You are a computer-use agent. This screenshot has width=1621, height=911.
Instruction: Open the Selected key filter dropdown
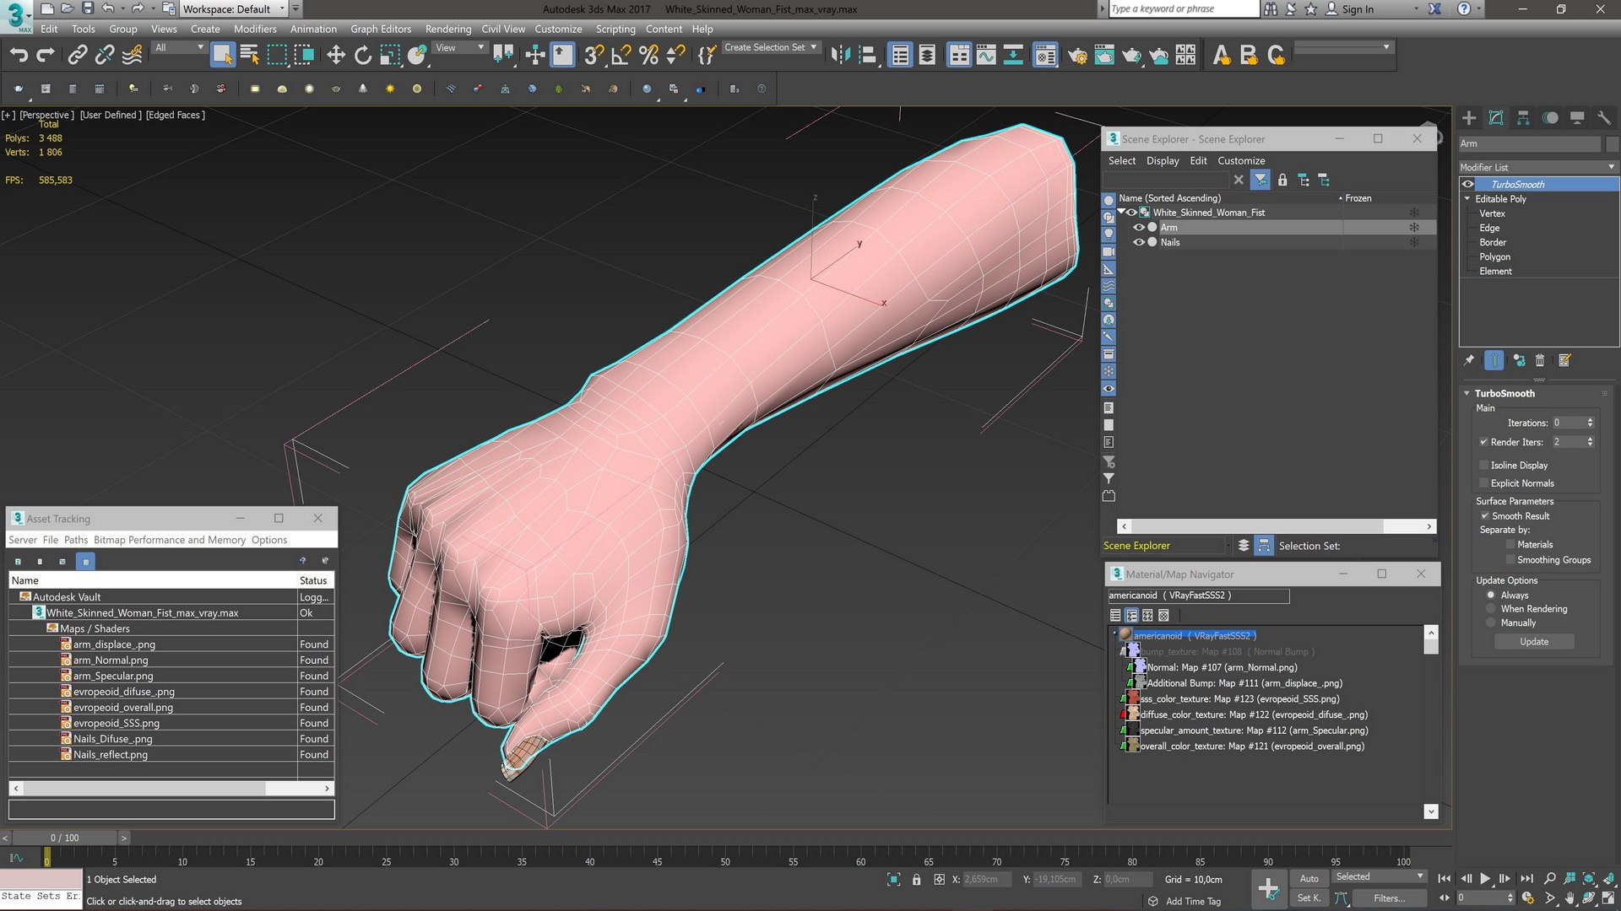pyautogui.click(x=1380, y=877)
